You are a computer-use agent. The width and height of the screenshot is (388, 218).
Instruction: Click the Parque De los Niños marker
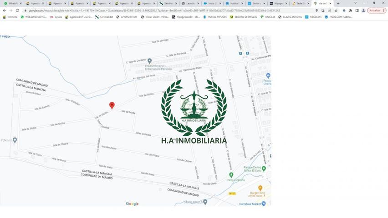pyautogui.click(x=264, y=169)
